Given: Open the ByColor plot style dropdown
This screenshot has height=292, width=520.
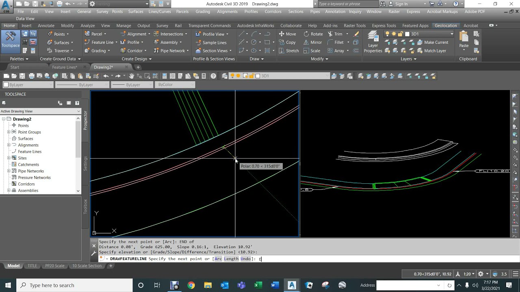Looking at the screenshot, I should coord(175,85).
